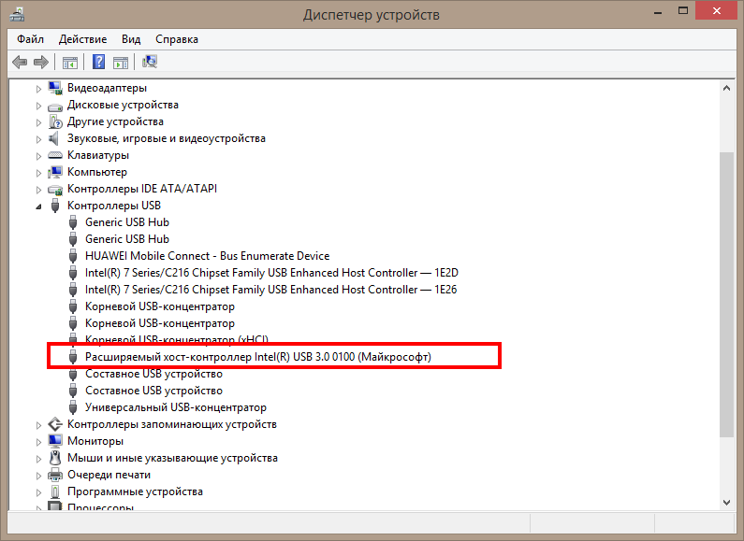Image resolution: width=744 pixels, height=541 pixels.
Task: Expand Мыши и иные указывающие устройства
Action: (x=39, y=459)
